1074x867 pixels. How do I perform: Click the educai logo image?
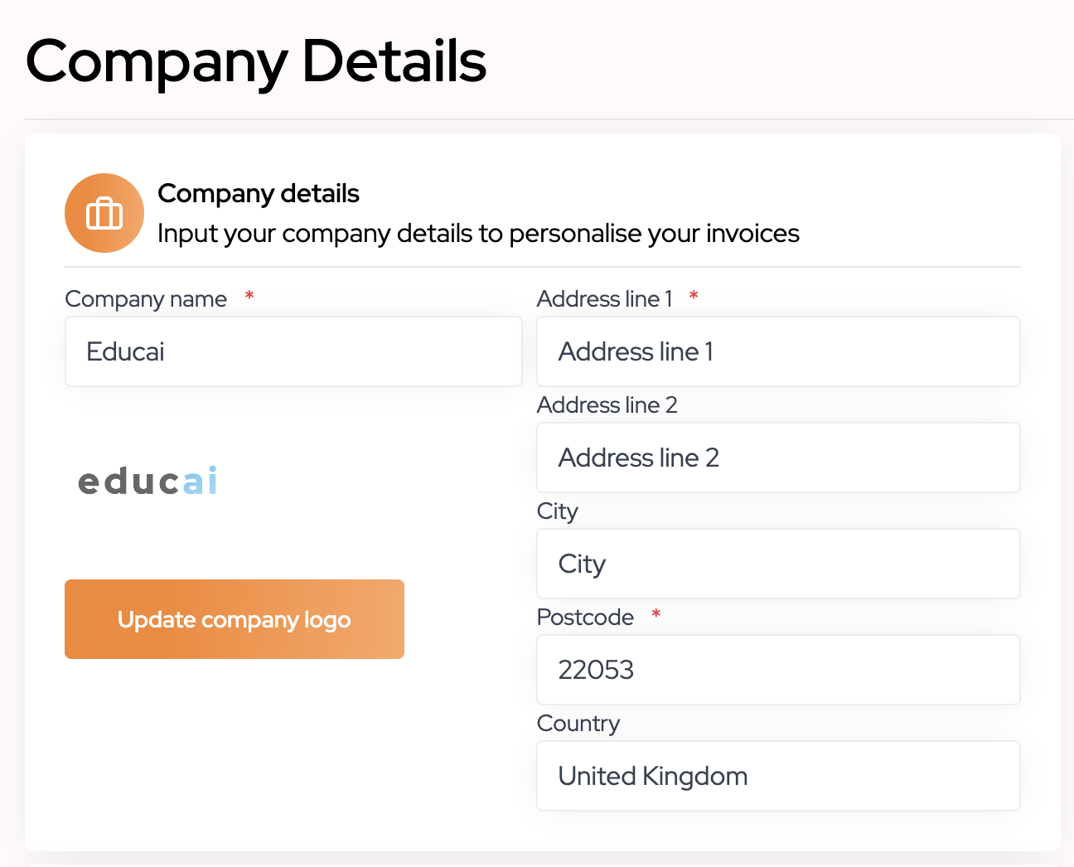148,481
